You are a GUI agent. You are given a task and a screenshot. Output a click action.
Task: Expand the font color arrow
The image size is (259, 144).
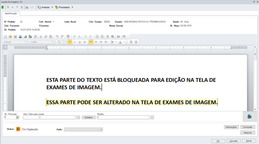[x=124, y=42]
